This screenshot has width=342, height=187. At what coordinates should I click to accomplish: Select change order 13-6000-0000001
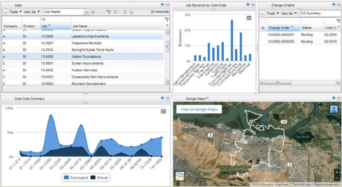[x=300, y=35]
